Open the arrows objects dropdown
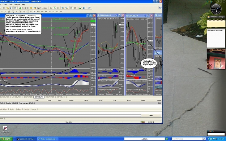The image size is (226, 141). 25,12
